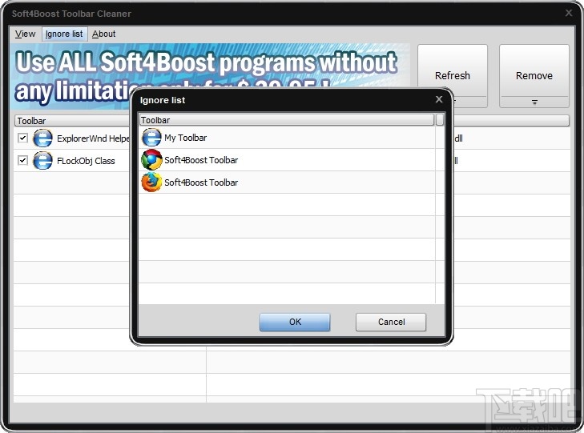Close the Soft4Boost Toolbar Cleaner window
The height and width of the screenshot is (433, 584).
point(568,13)
